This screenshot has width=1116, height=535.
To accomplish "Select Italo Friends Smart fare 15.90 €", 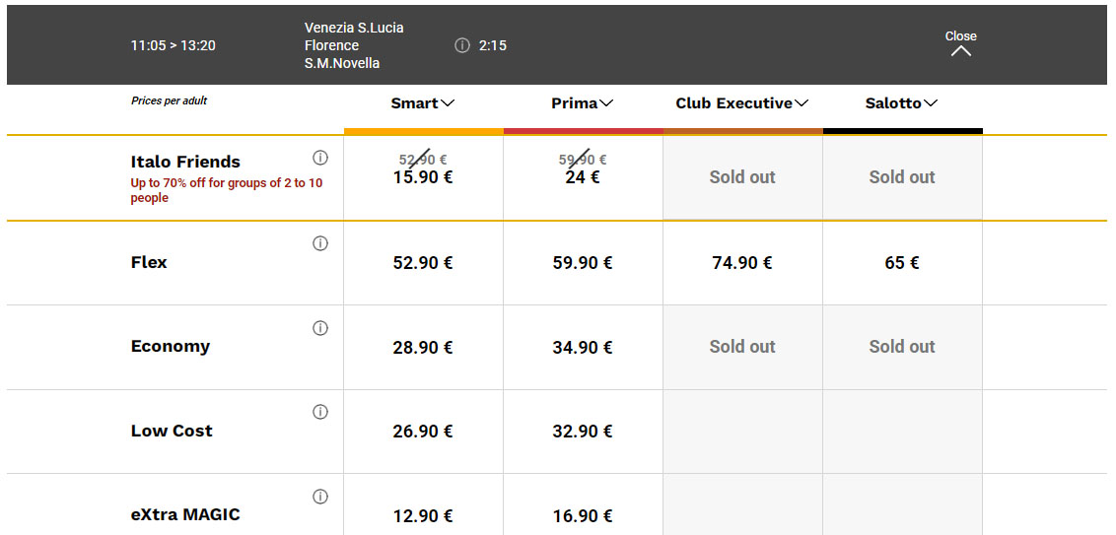I will tap(424, 178).
